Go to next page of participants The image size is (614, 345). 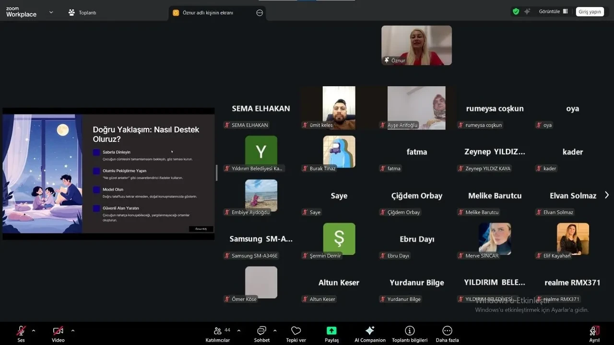click(x=607, y=195)
